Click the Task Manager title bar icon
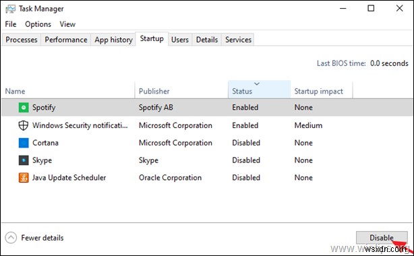414x256 pixels. click(10, 9)
